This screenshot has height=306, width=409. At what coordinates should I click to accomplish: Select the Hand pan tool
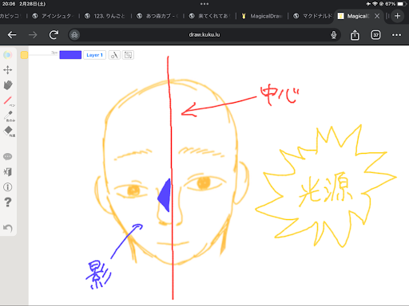tap(8, 85)
